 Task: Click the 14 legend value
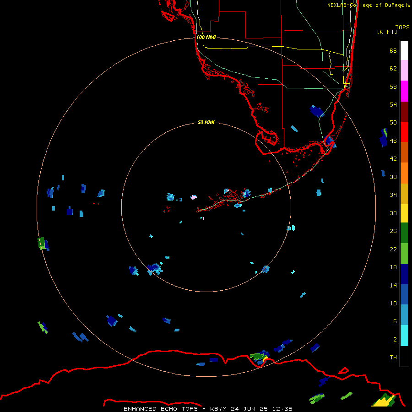[393, 285]
